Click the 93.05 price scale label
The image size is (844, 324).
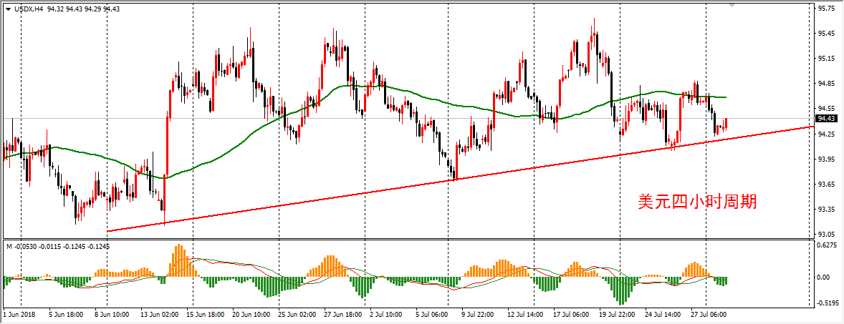828,235
